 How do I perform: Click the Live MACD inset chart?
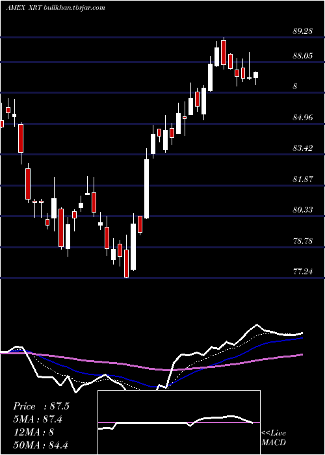[x=179, y=422]
